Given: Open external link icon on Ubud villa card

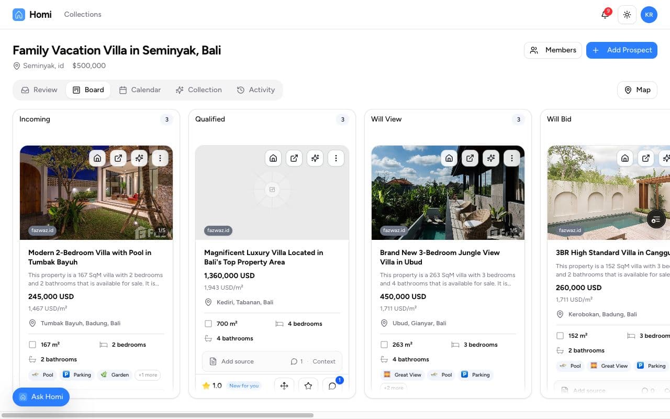Looking at the screenshot, I should (470, 158).
